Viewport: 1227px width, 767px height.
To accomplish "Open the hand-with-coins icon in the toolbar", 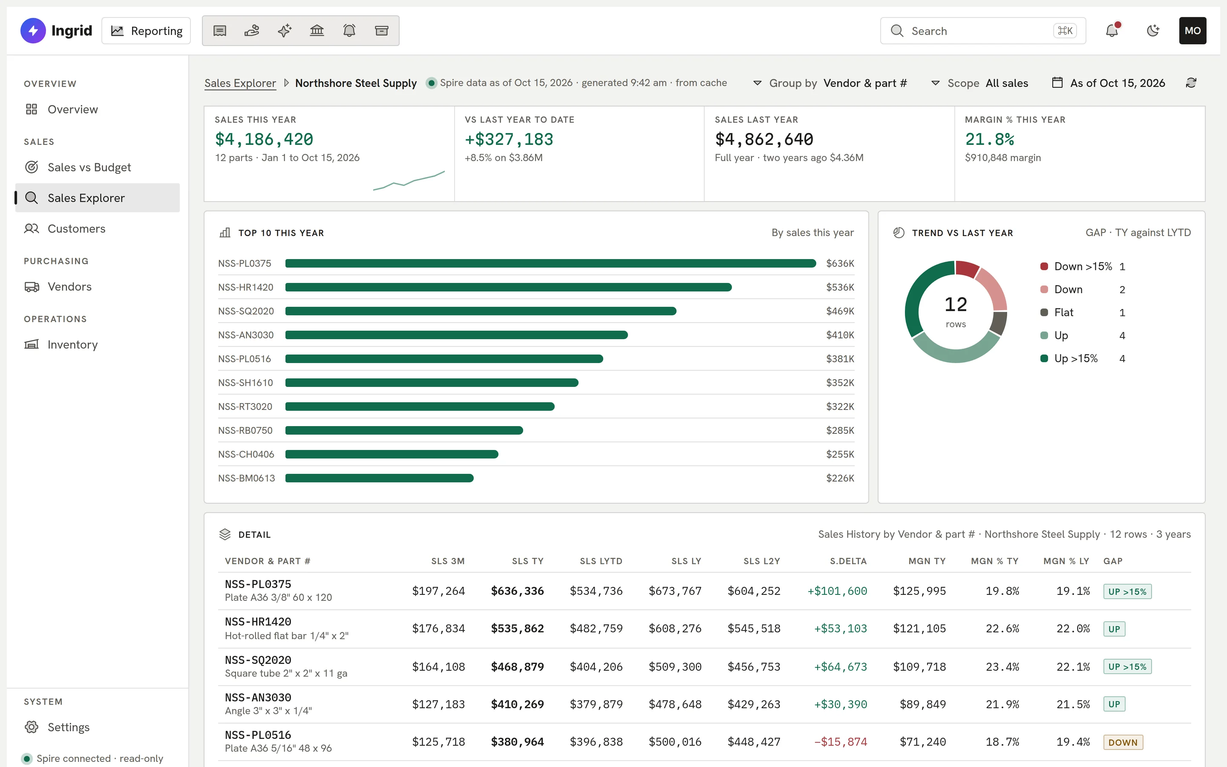I will [x=252, y=31].
